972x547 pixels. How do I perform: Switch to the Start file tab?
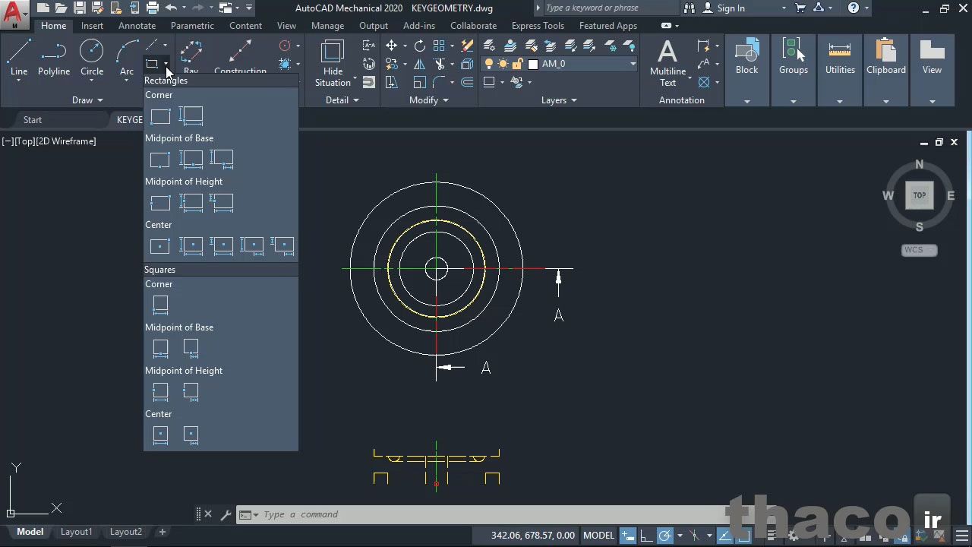pyautogui.click(x=33, y=120)
